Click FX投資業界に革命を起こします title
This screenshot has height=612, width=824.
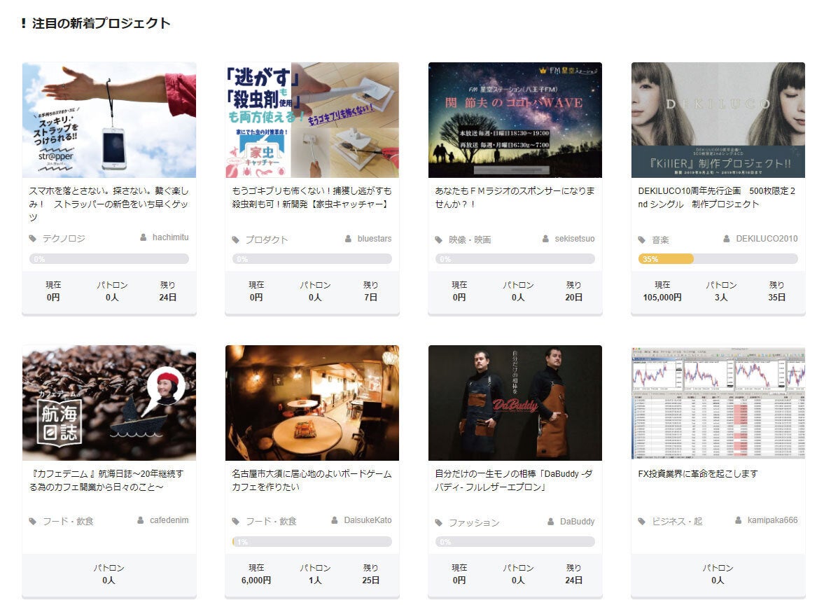(x=698, y=474)
